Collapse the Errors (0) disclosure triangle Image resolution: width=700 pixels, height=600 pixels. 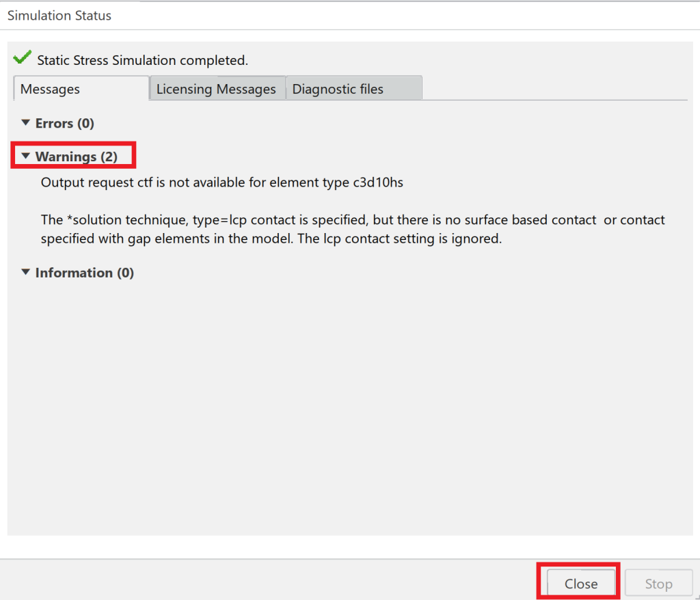point(26,122)
